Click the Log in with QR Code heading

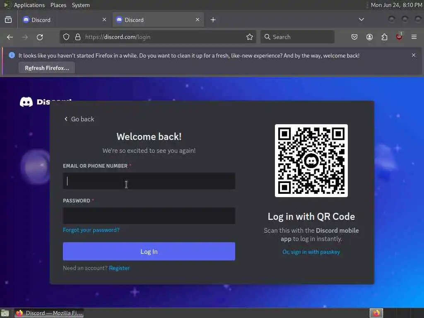click(311, 217)
